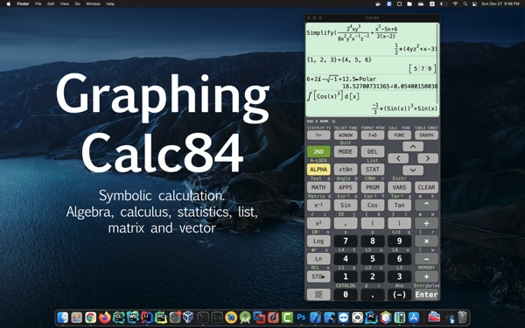The image size is (525, 328).
Task: Open the Wi-Fi status menu
Action: pyautogui.click(x=455, y=3)
